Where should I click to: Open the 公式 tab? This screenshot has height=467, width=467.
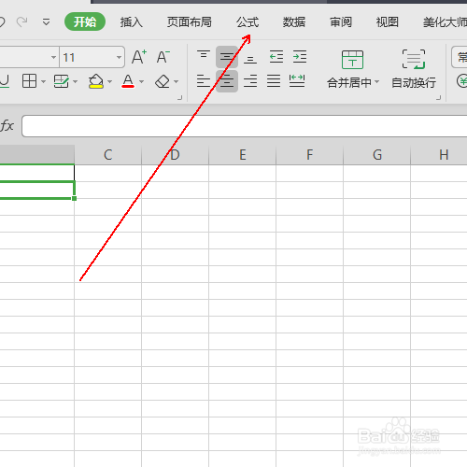(248, 22)
